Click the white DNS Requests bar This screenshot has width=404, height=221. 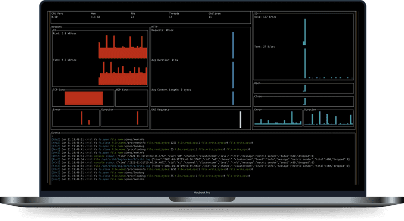tap(240, 119)
